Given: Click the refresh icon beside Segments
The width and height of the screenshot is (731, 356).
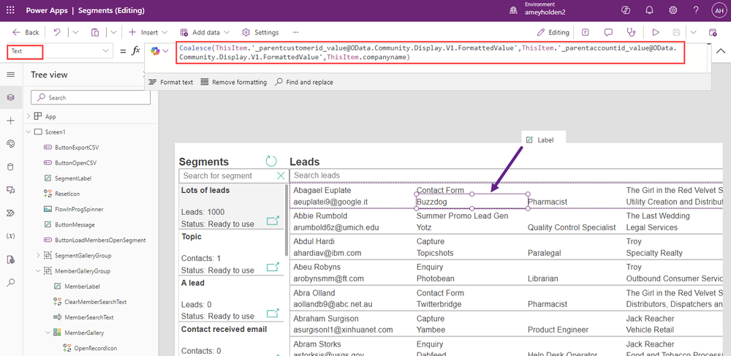Looking at the screenshot, I should pos(271,162).
